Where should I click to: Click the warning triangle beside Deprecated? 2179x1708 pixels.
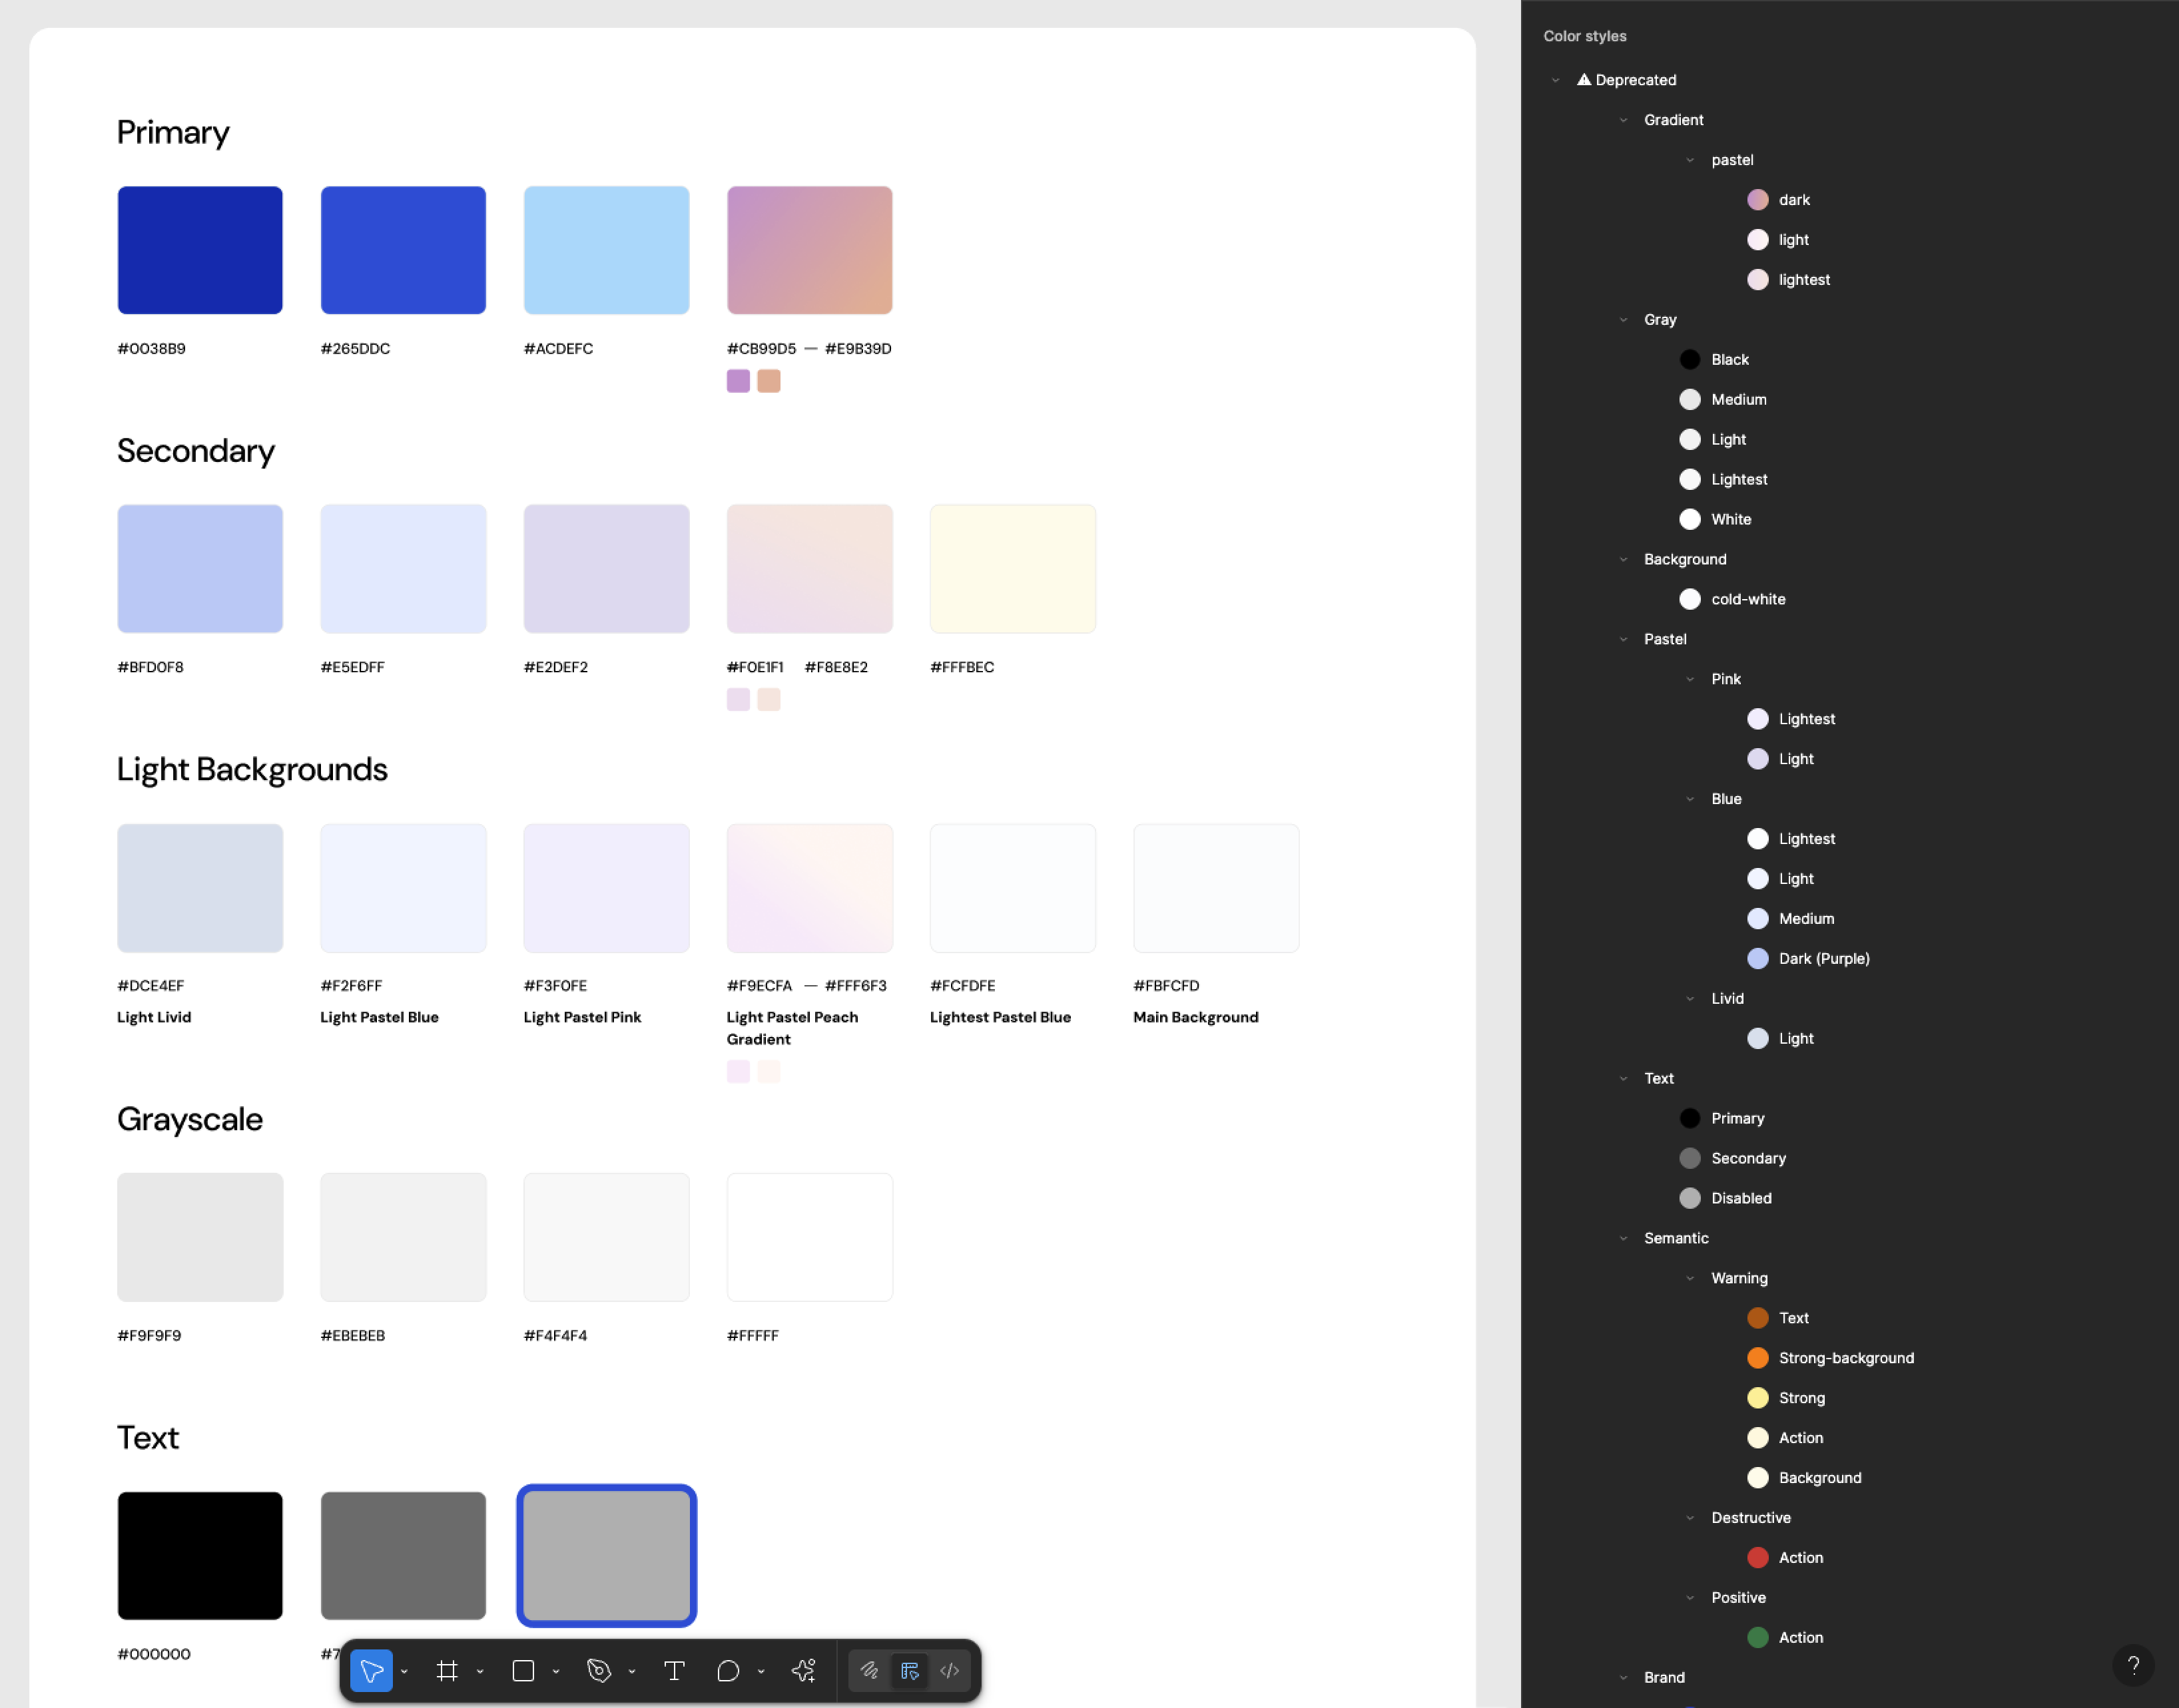(x=1584, y=79)
